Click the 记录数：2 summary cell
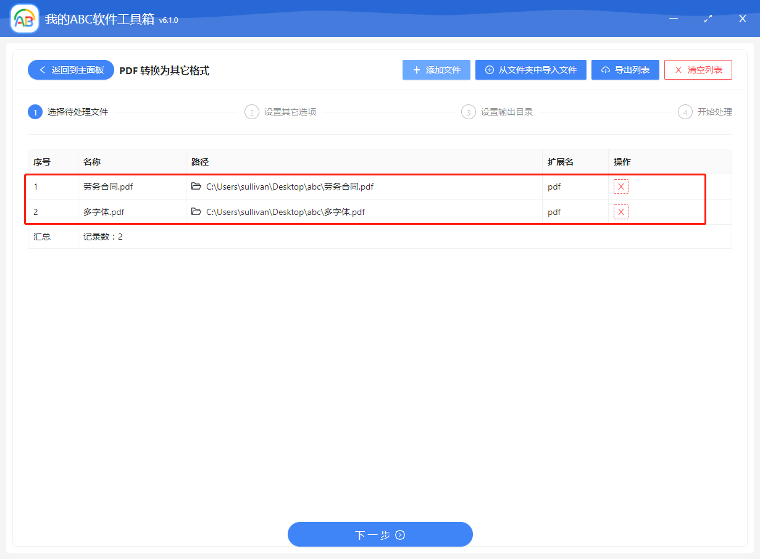The height and width of the screenshot is (559, 760). [102, 236]
